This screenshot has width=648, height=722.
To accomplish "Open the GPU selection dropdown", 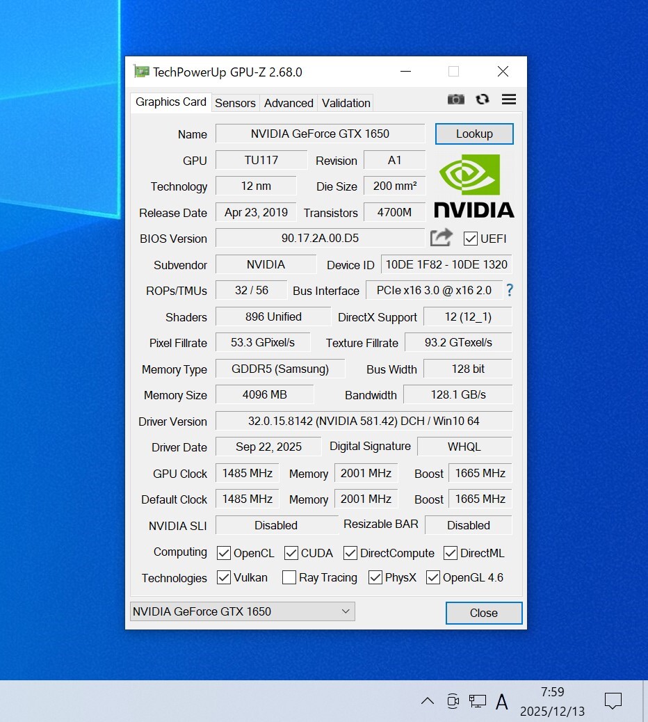I will (242, 611).
